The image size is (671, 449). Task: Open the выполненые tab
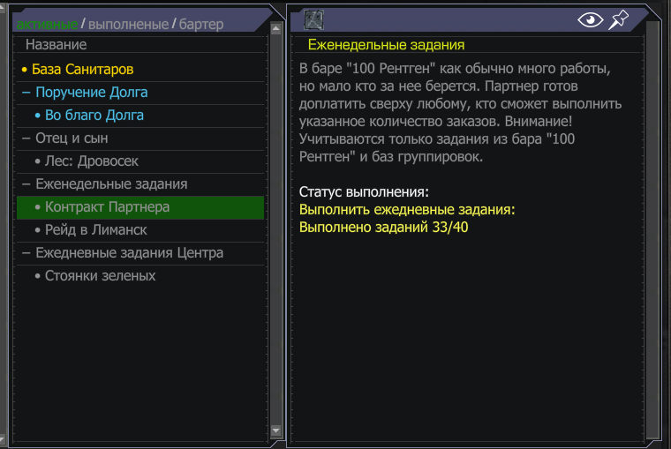point(128,24)
